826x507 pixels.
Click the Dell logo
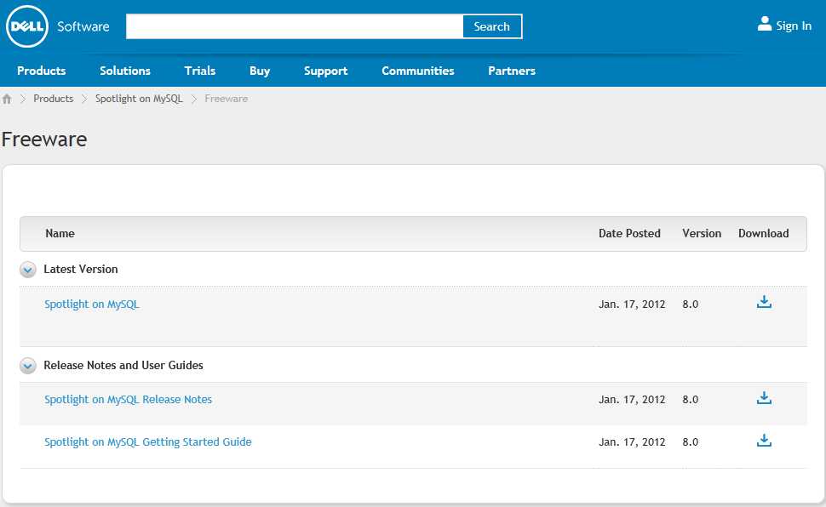tap(27, 26)
